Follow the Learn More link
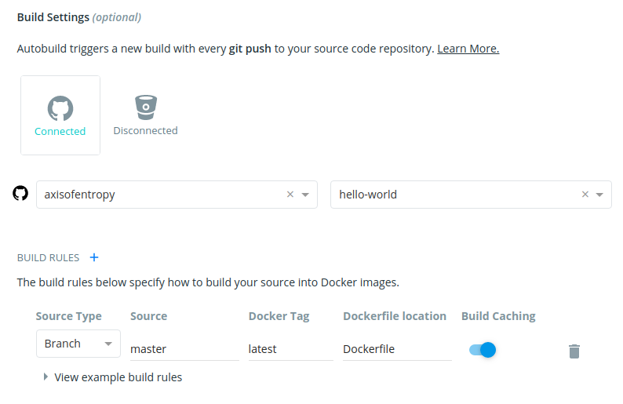Image resolution: width=623 pixels, height=404 pixels. (468, 49)
